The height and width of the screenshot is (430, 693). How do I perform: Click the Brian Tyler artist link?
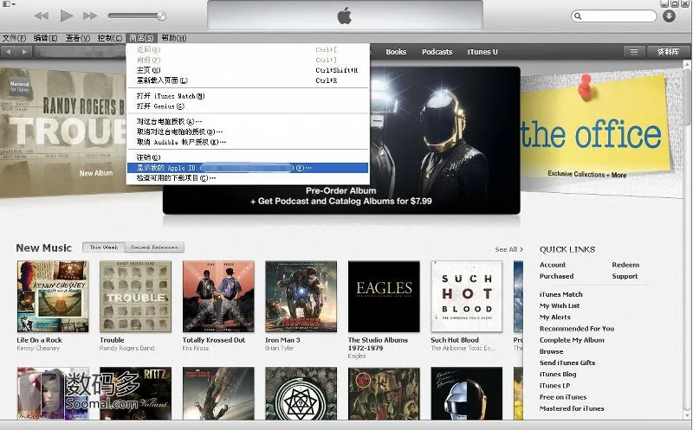pyautogui.click(x=279, y=349)
